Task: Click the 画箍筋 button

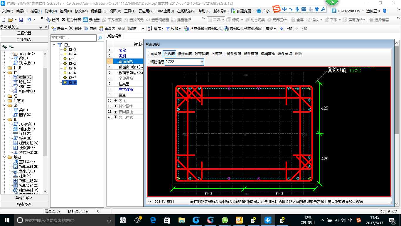Action: click(x=217, y=54)
